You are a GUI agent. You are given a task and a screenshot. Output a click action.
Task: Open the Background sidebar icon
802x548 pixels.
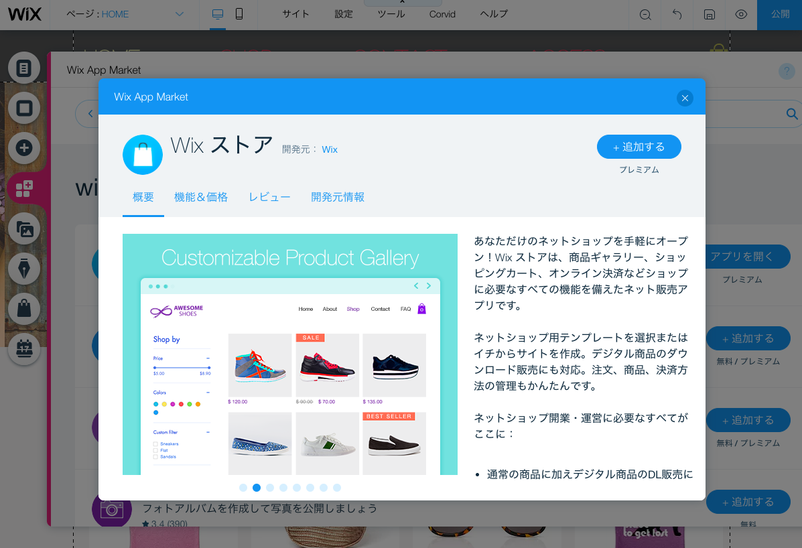[x=24, y=108]
